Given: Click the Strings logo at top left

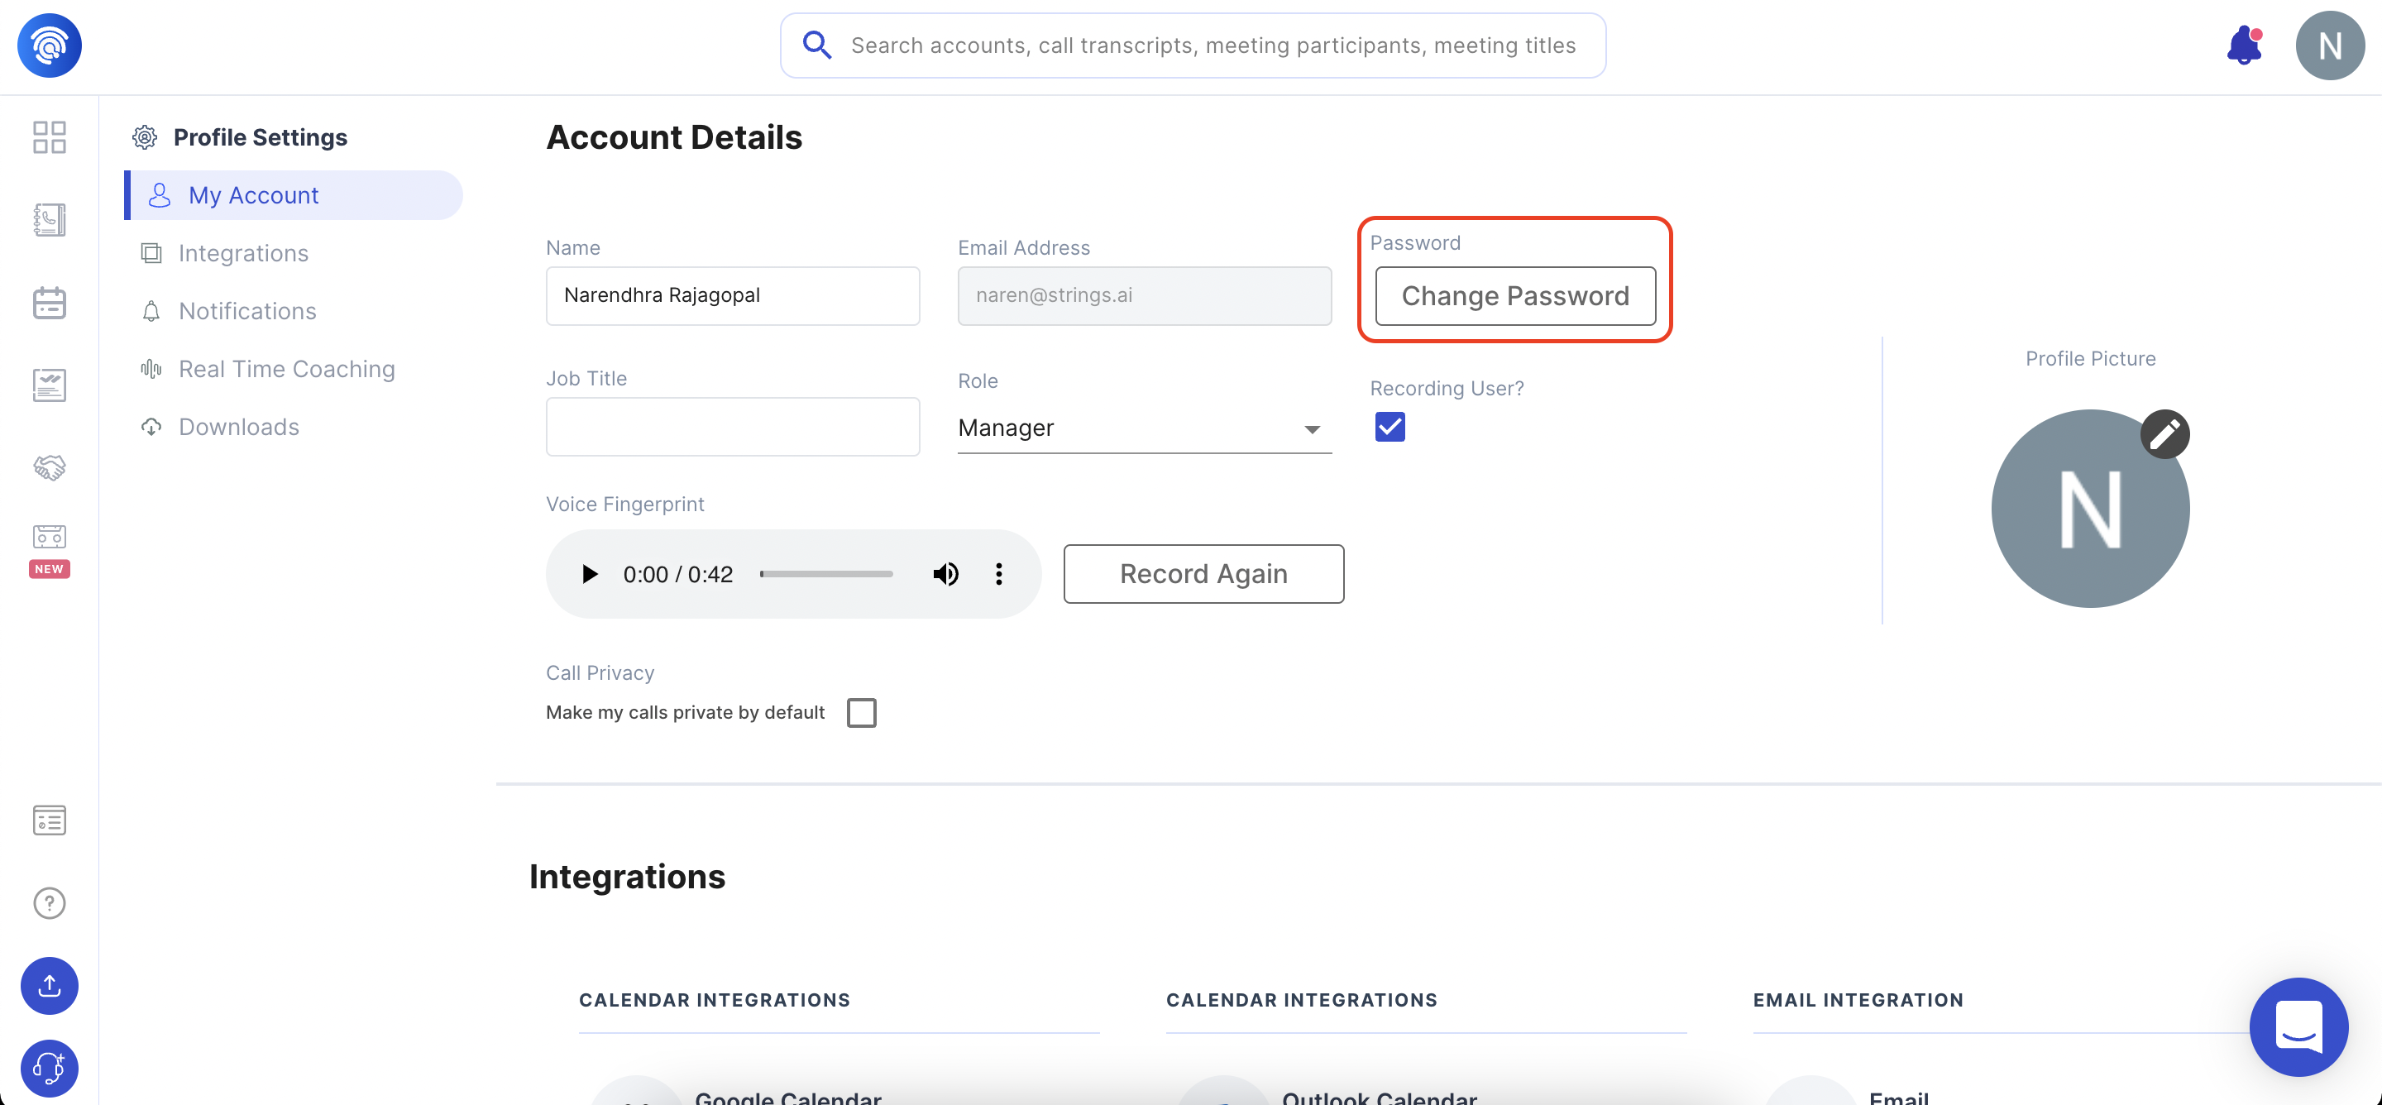Looking at the screenshot, I should coord(49,45).
